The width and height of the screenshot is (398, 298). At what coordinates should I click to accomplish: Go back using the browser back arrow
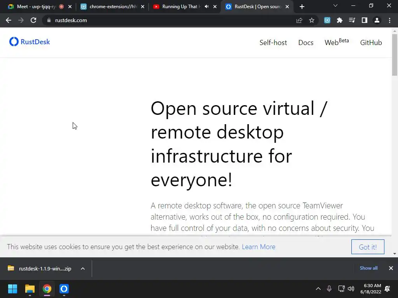click(x=9, y=20)
